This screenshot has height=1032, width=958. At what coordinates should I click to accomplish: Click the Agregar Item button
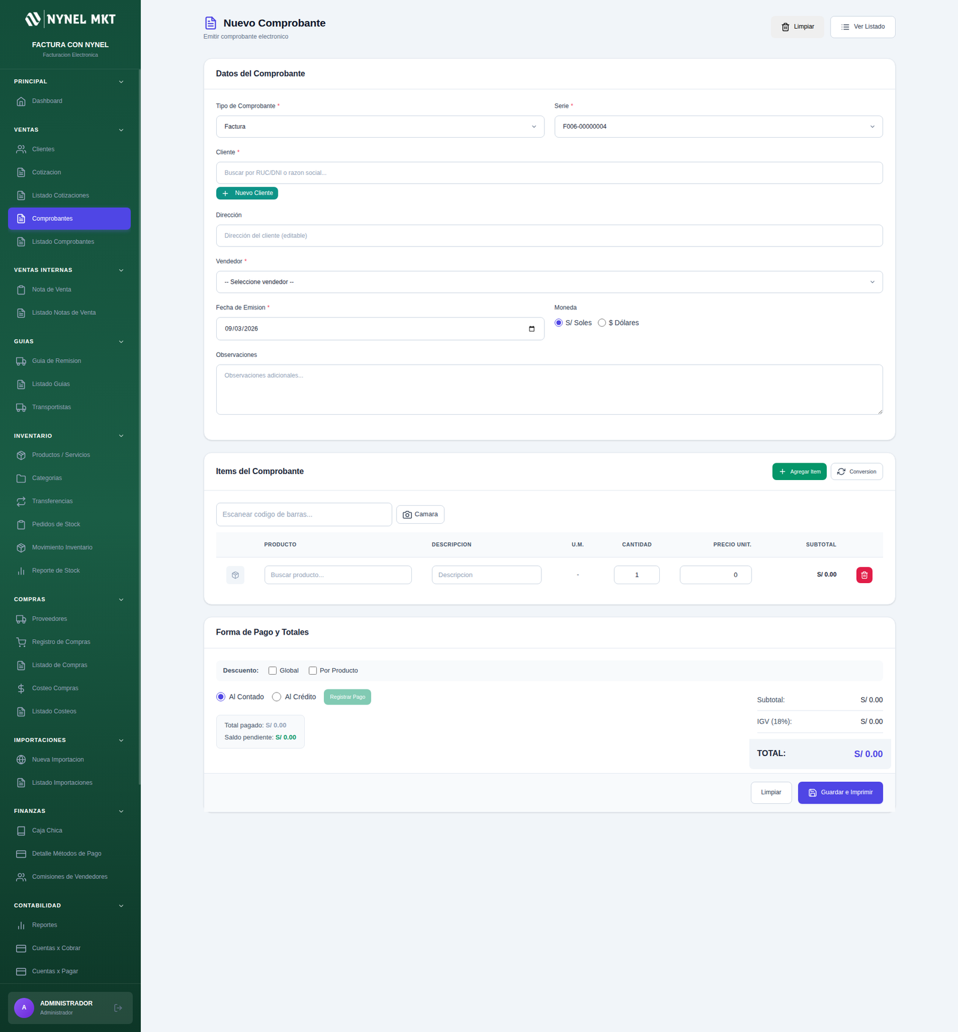(799, 472)
